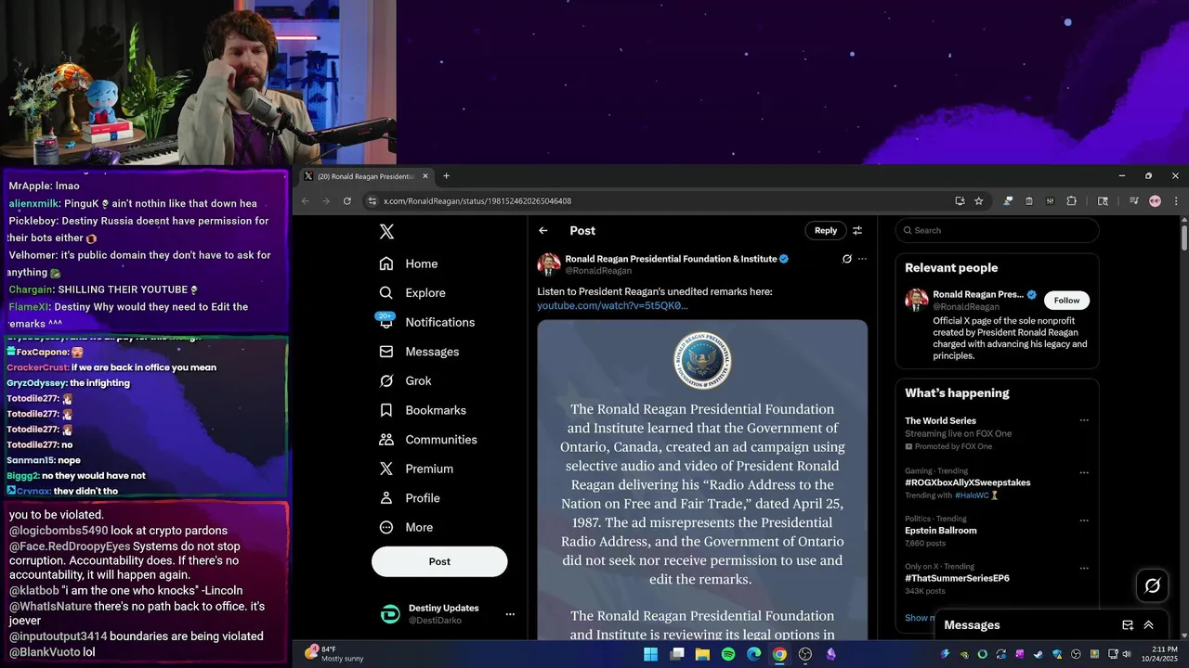Open the Chrome media controls icon
This screenshot has height=668, width=1189.
click(1133, 201)
